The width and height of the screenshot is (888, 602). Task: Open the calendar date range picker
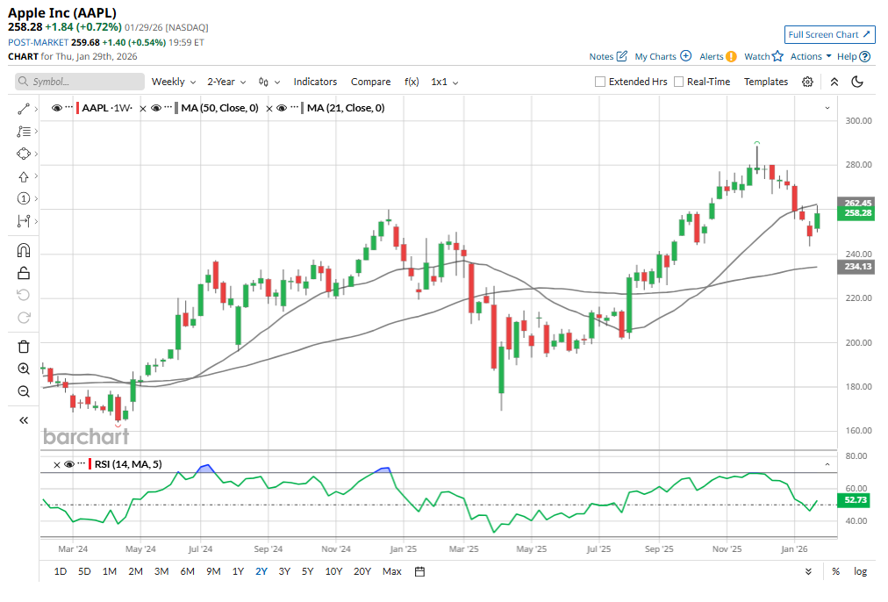coord(419,571)
